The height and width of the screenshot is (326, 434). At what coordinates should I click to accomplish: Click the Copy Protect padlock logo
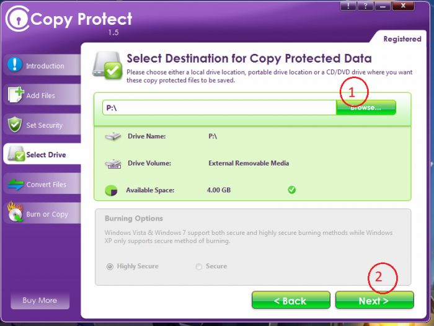coord(15,20)
